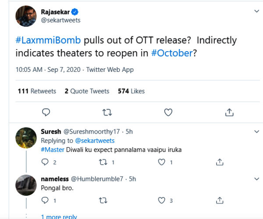Like Rajasekar's main tweet
This screenshot has height=219, width=263.
coord(168,113)
